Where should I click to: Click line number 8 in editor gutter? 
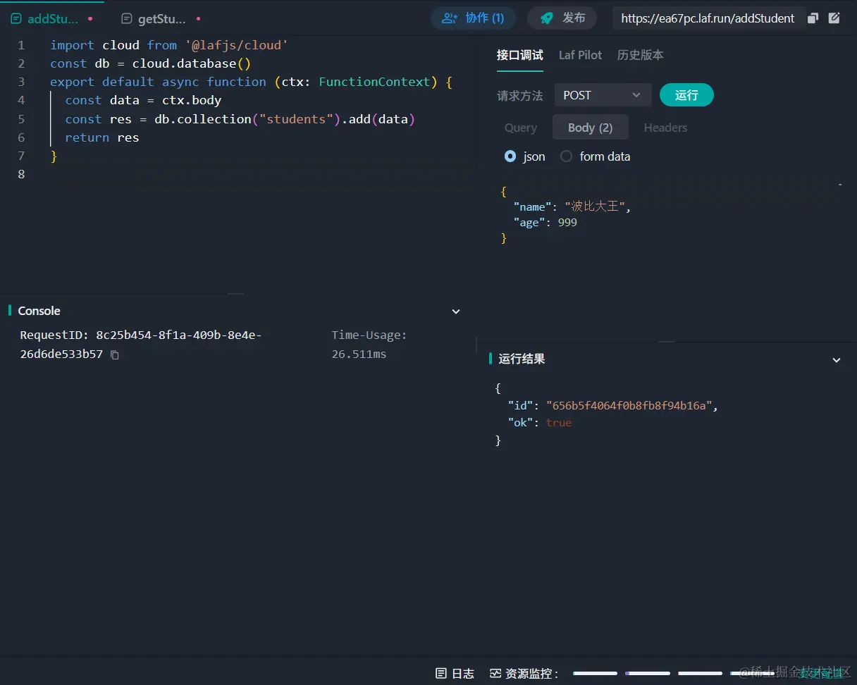(21, 174)
